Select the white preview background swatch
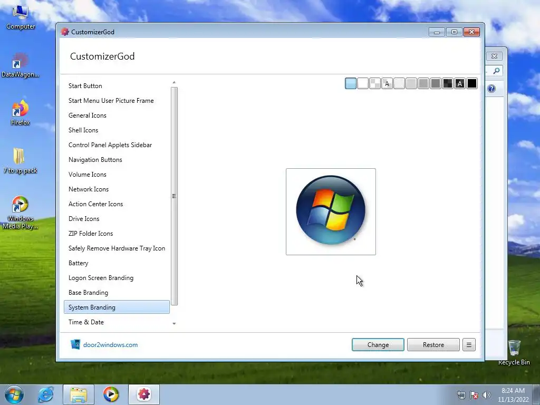Viewport: 540px width, 405px height. [x=363, y=83]
